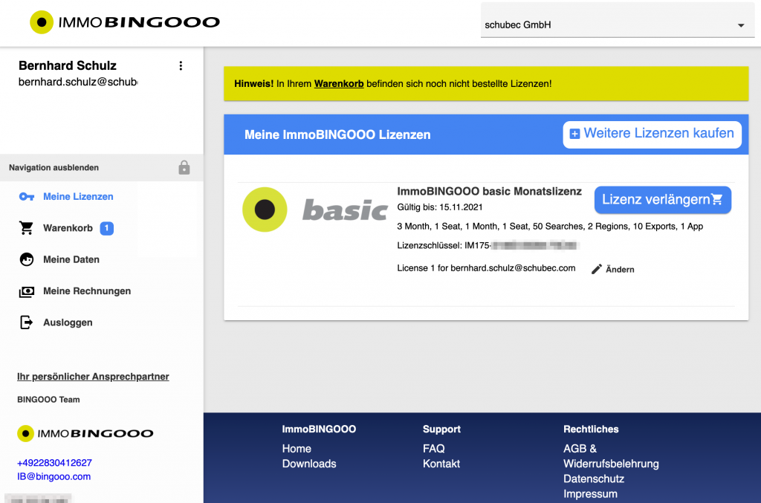Click the Lizenzschlüssel: IM175 text
This screenshot has width=761, height=503.
tap(443, 245)
